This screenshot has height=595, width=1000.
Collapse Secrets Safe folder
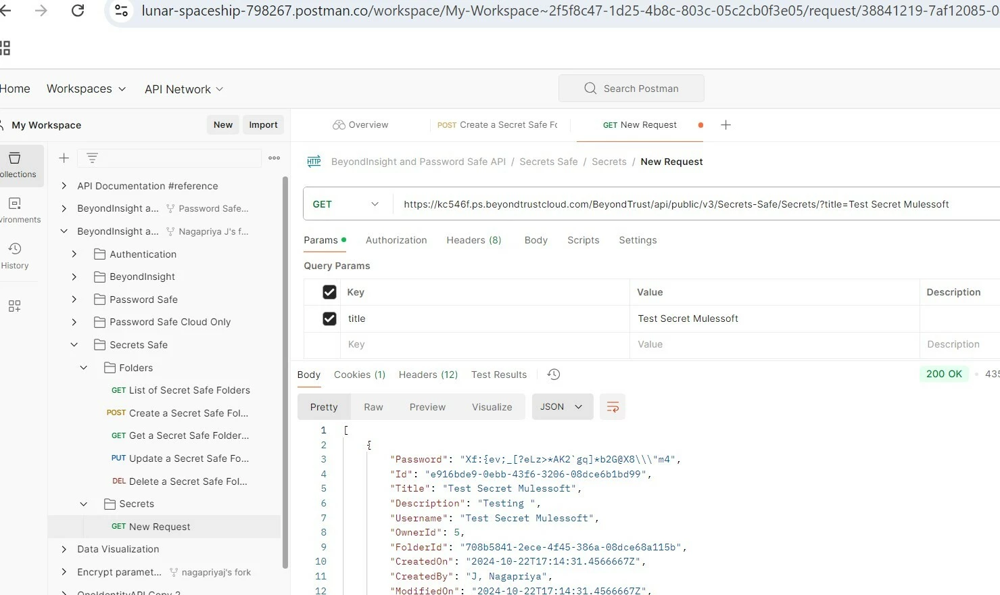tap(74, 345)
